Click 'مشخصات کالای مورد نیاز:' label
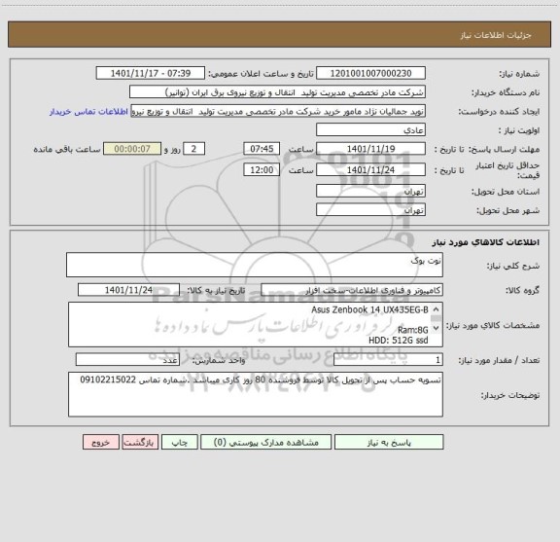The width and height of the screenshot is (560, 542). [493, 325]
